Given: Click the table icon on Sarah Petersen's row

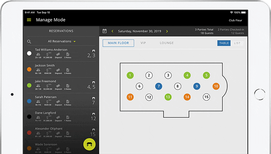Looking at the screenshot, I should coord(93,99).
